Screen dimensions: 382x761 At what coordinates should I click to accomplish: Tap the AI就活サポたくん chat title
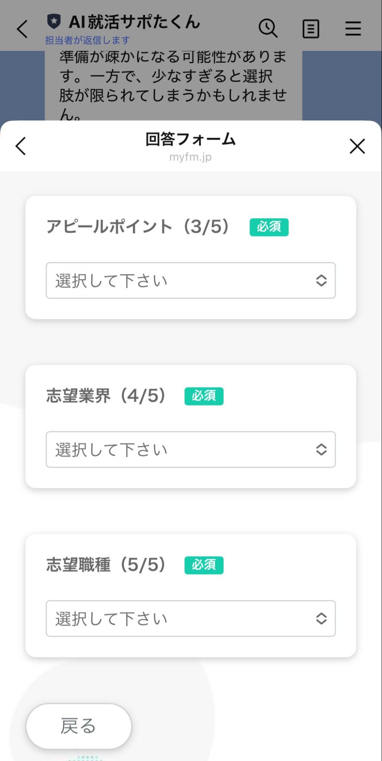pyautogui.click(x=134, y=22)
